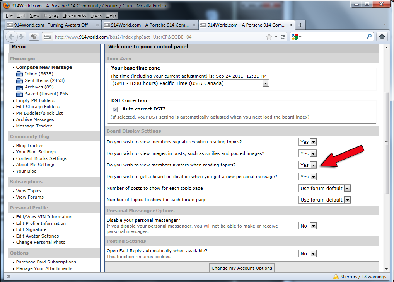Image resolution: width=394 pixels, height=282 pixels.
Task: Open Edit Storage Folders link
Action: coord(38,107)
